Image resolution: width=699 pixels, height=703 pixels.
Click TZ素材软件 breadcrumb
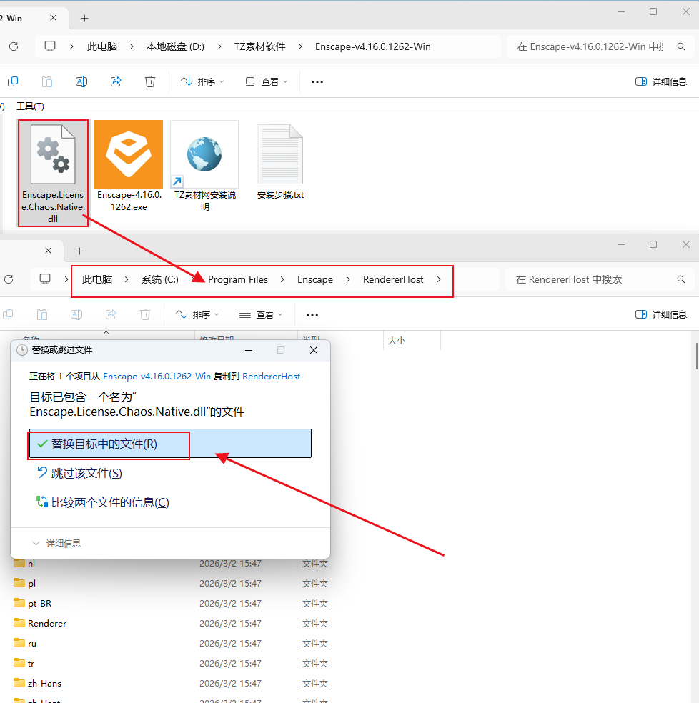point(259,46)
